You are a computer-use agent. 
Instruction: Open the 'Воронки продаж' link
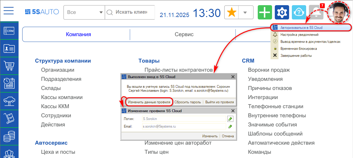point(269,70)
